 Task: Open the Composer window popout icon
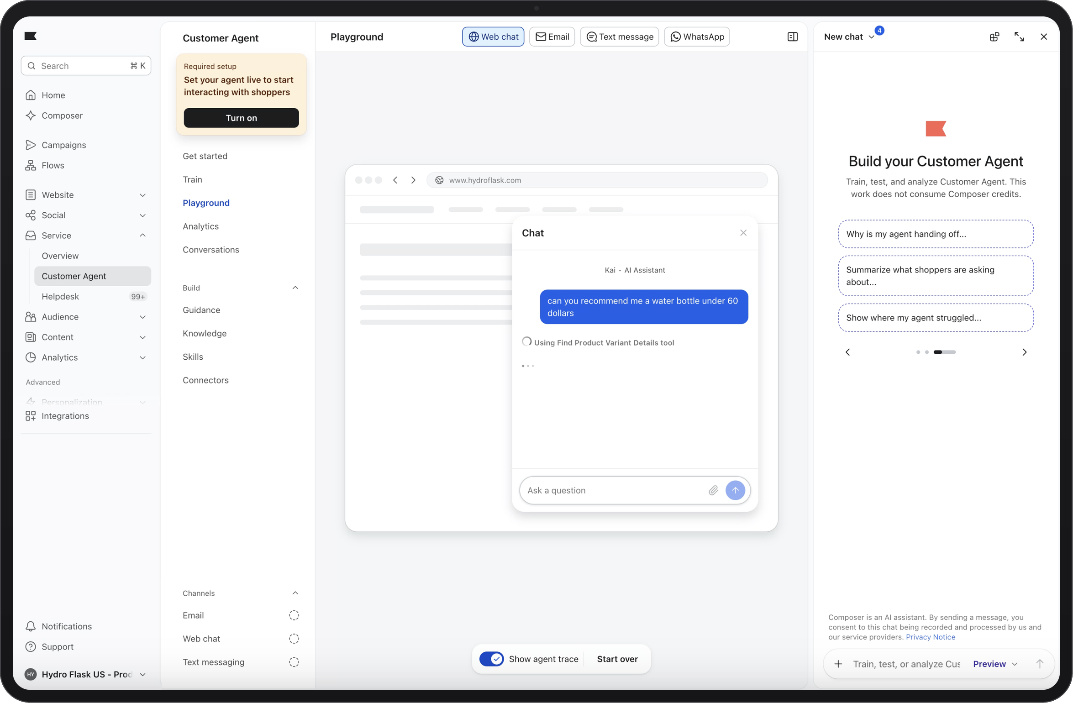click(x=994, y=37)
